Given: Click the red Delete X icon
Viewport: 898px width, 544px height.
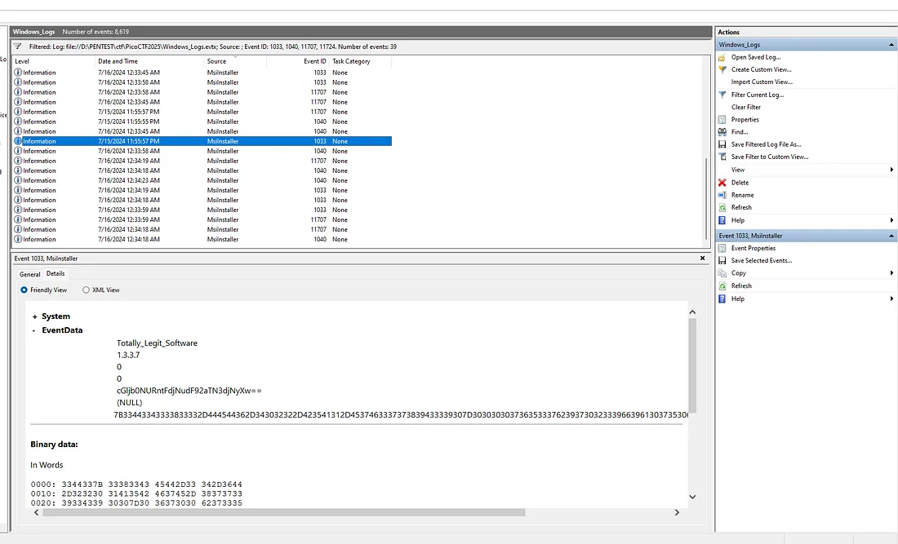Looking at the screenshot, I should (722, 183).
